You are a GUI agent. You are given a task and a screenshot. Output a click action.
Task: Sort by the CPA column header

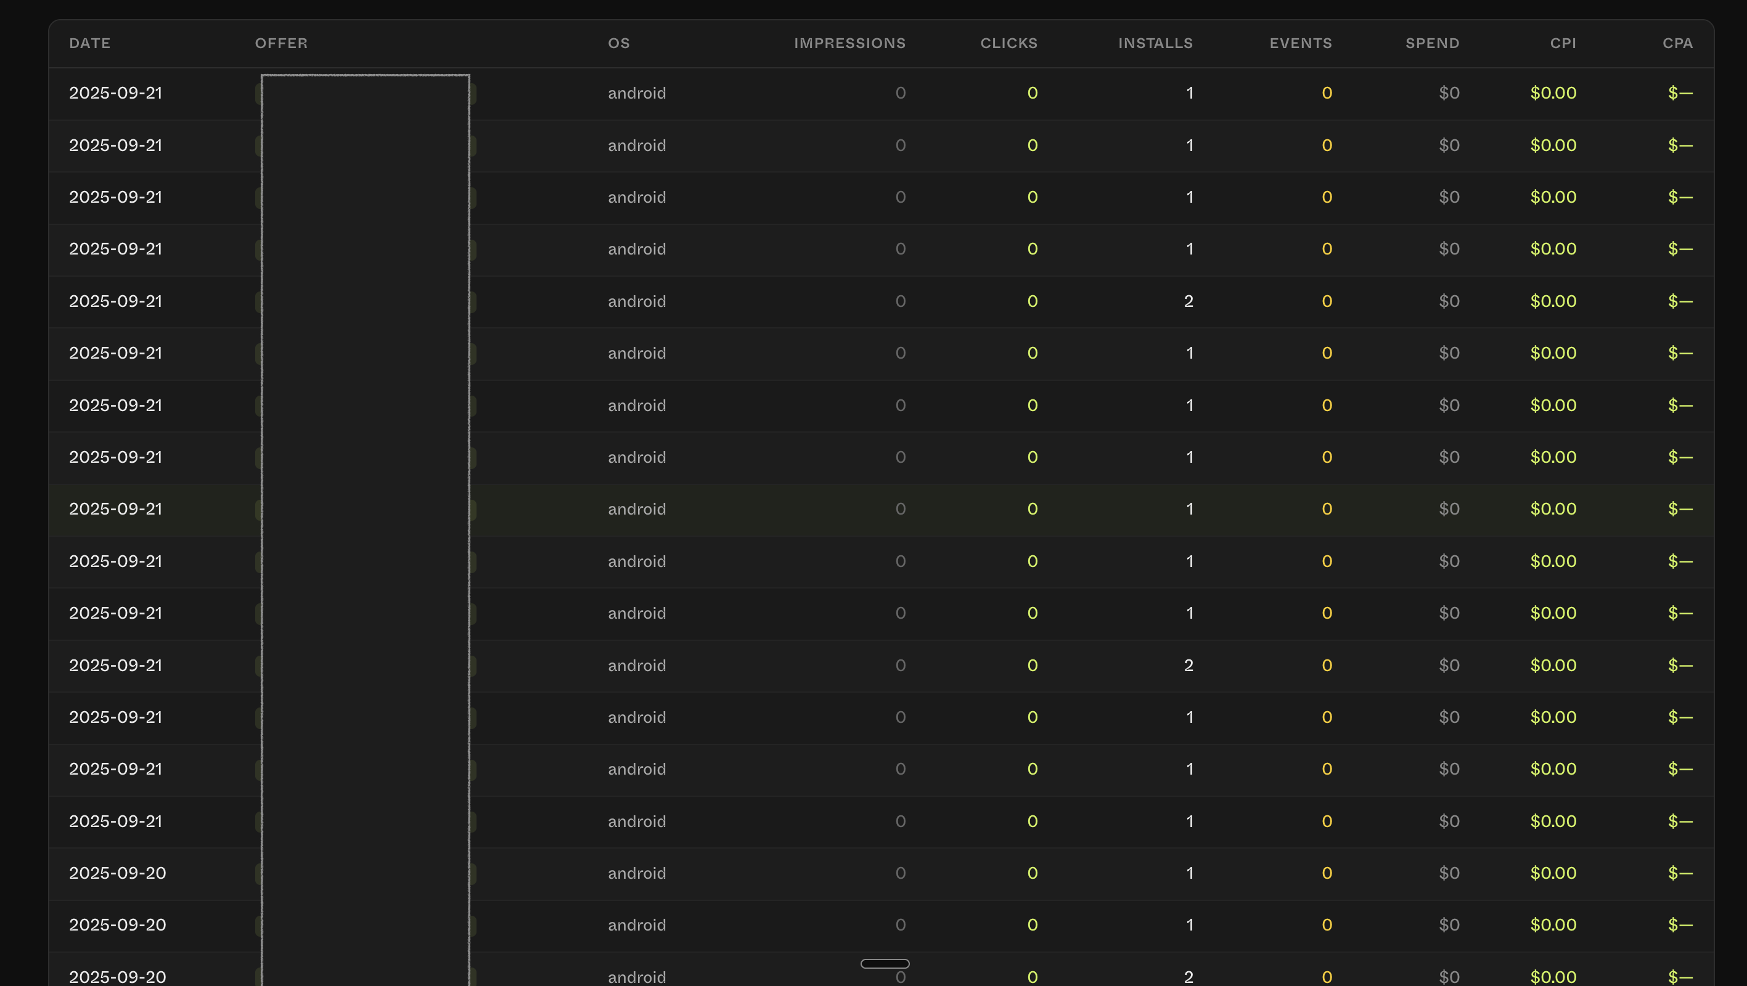click(x=1677, y=43)
